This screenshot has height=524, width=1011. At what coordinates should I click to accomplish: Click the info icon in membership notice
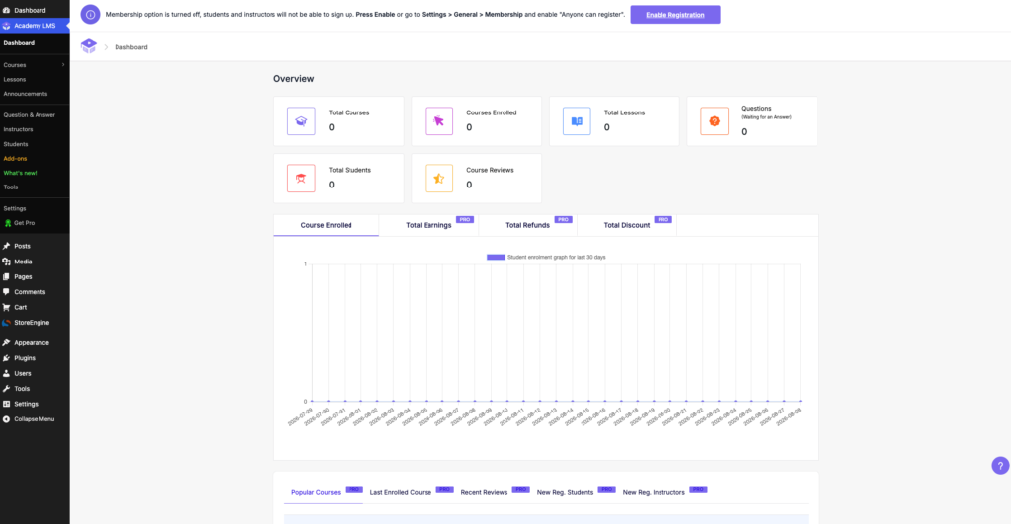coord(90,14)
